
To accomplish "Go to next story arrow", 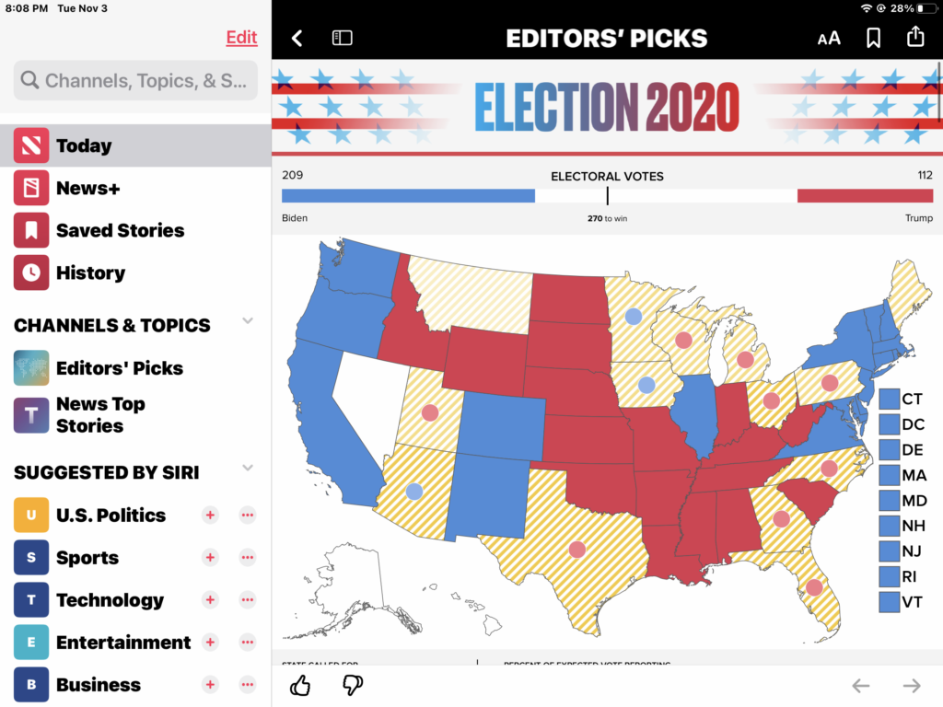I will (912, 685).
